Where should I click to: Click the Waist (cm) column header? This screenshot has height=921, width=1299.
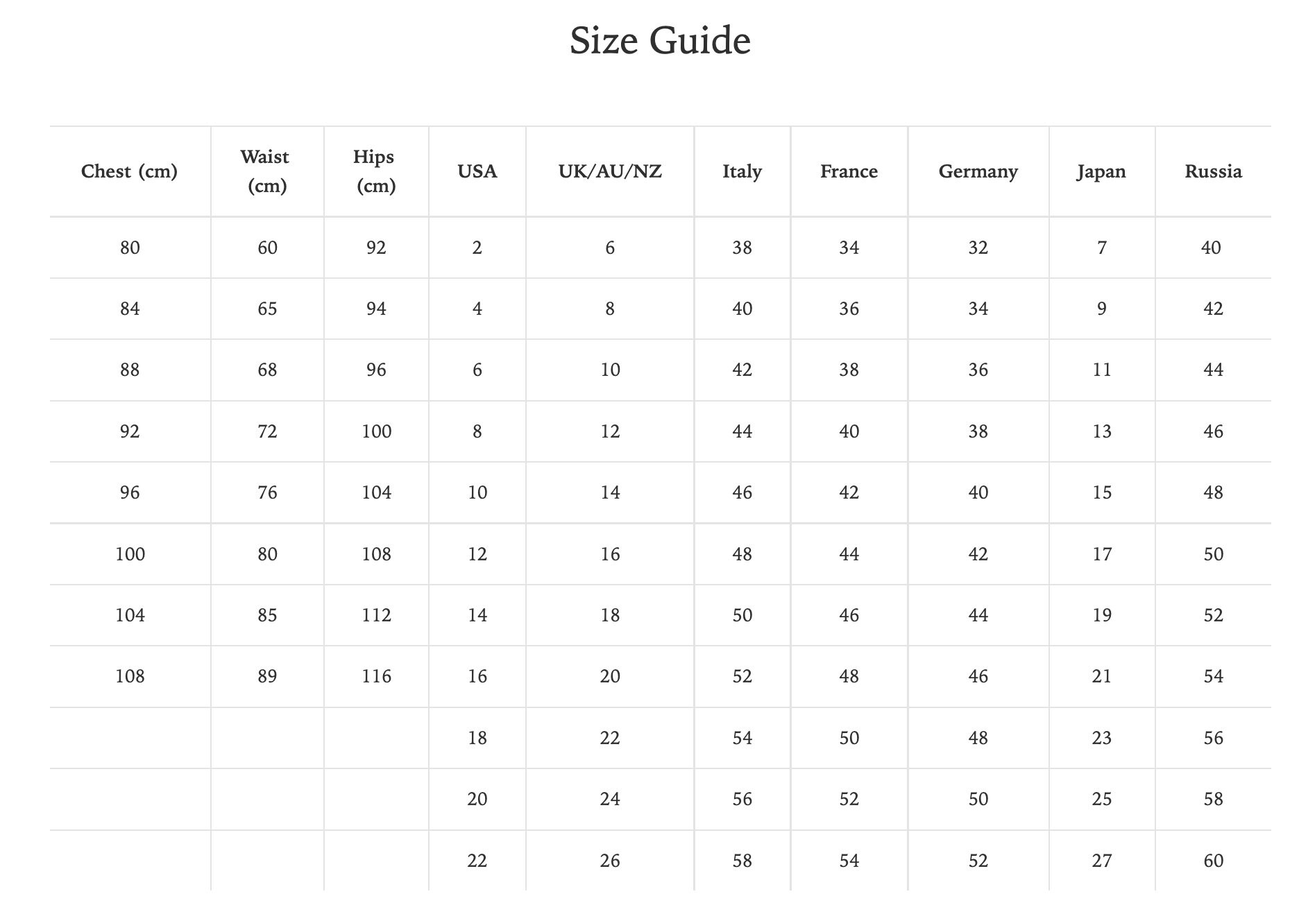pyautogui.click(x=267, y=171)
